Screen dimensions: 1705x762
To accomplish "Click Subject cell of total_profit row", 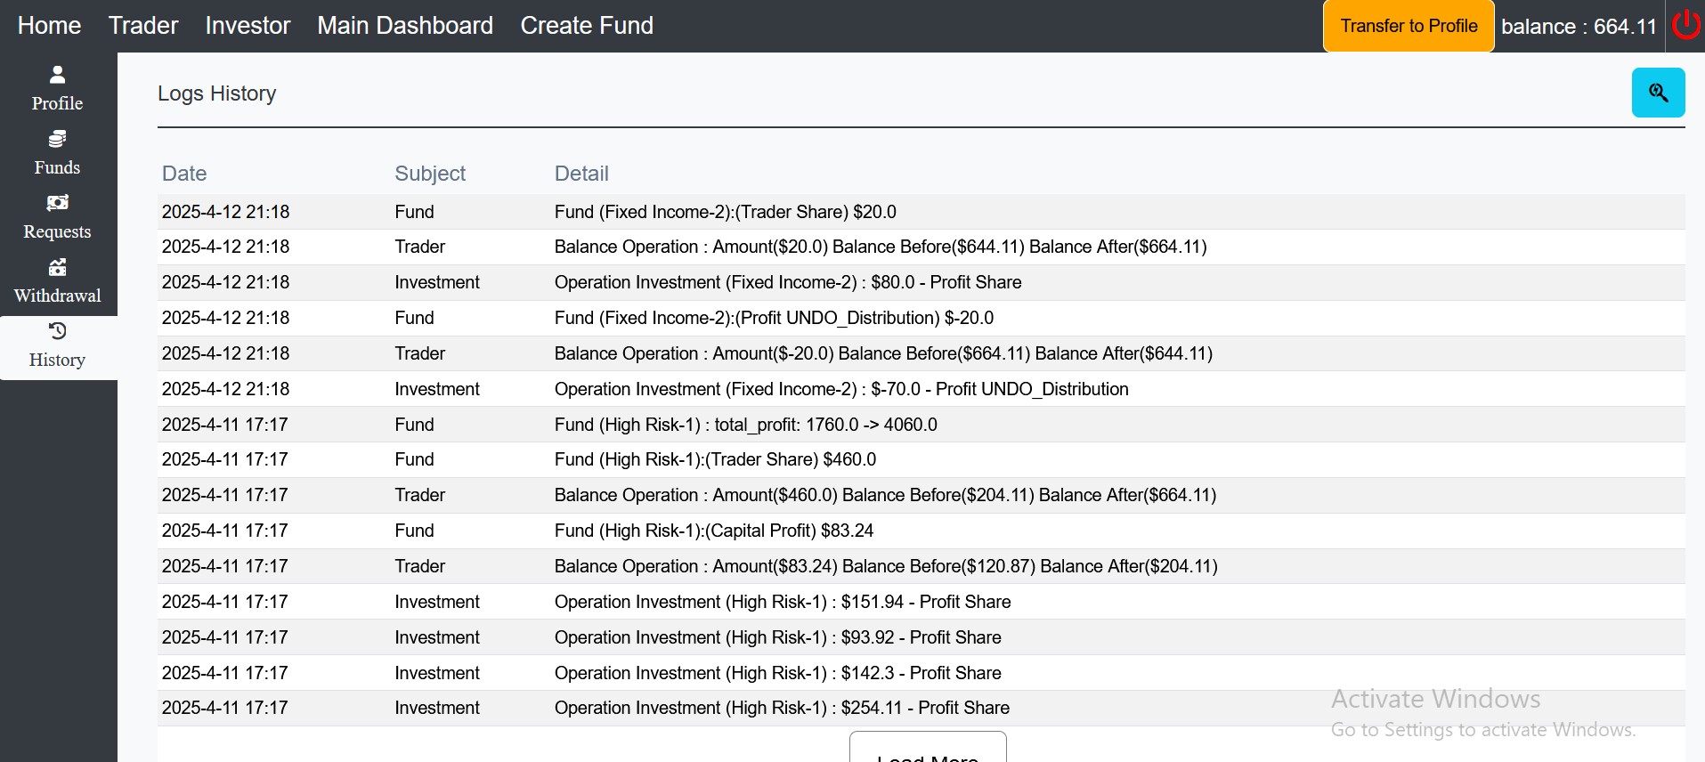I will coord(415,425).
